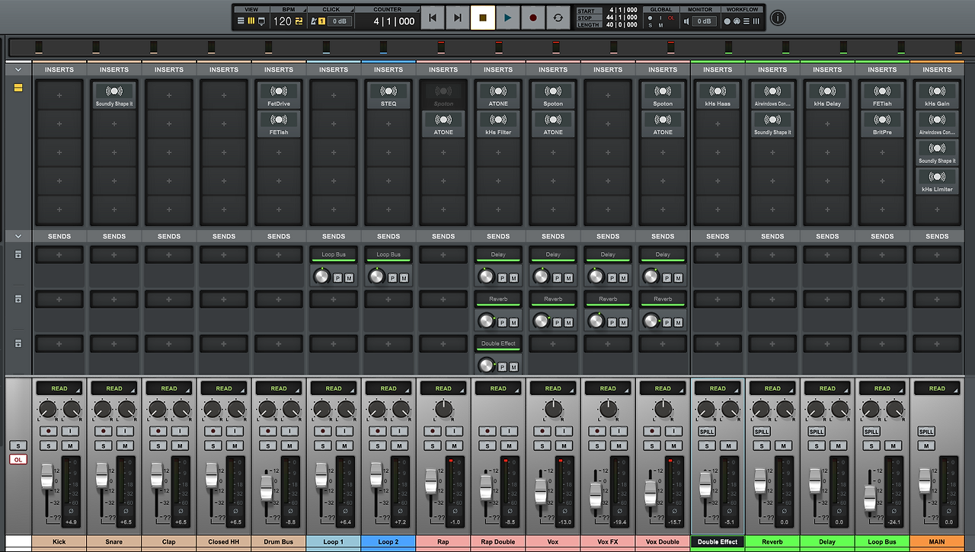975x552 pixels.
Task: Solo the Loop 1 track
Action: point(323,445)
